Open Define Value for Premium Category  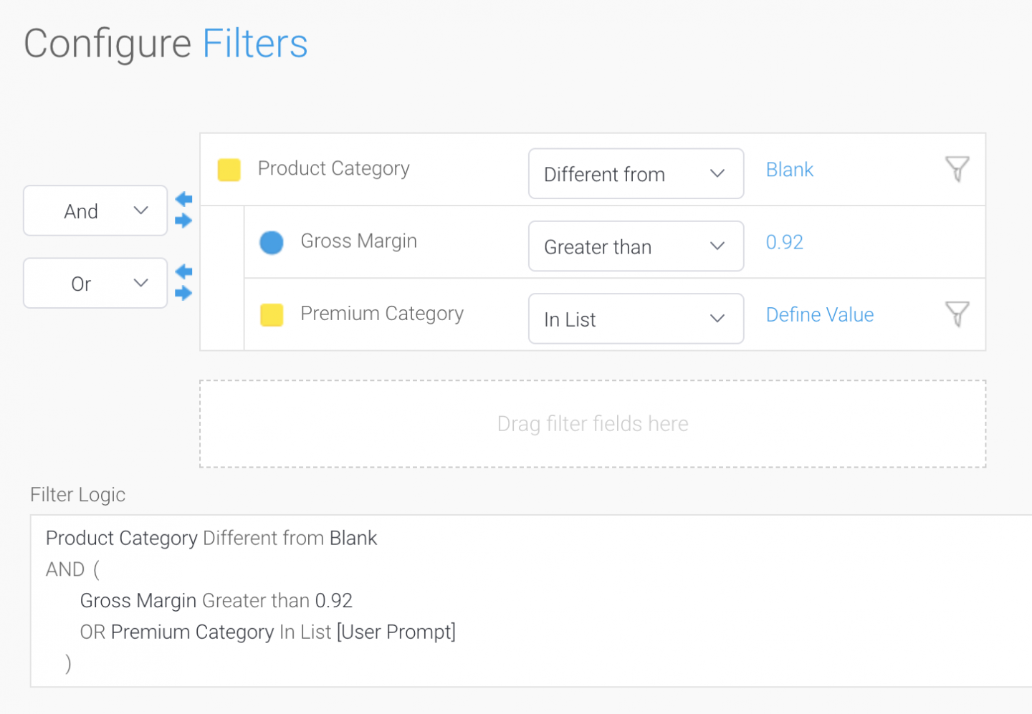pyautogui.click(x=819, y=314)
